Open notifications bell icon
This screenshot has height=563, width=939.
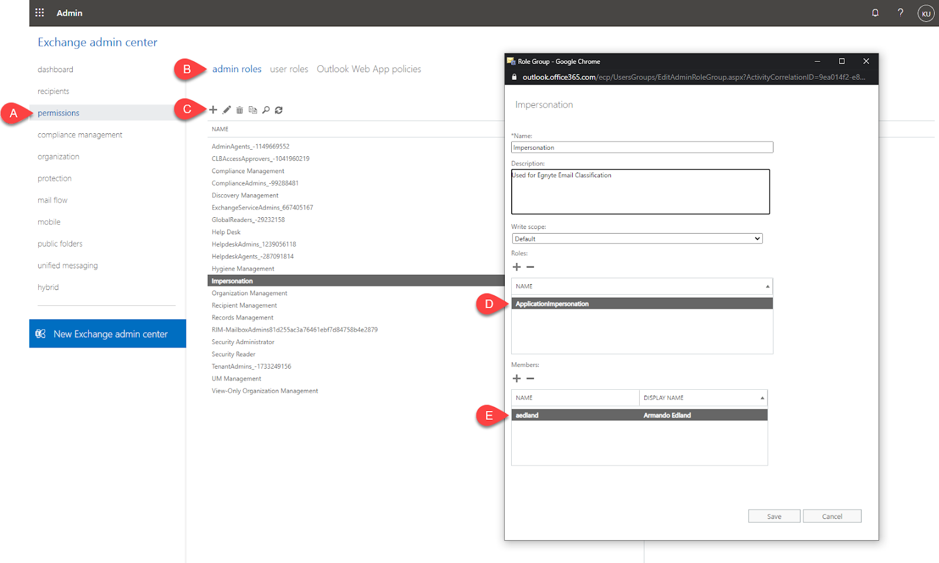click(x=875, y=12)
